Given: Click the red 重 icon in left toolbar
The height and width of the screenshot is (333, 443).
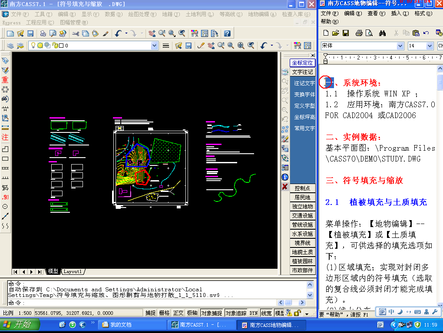Looking at the screenshot, I should (5, 79).
